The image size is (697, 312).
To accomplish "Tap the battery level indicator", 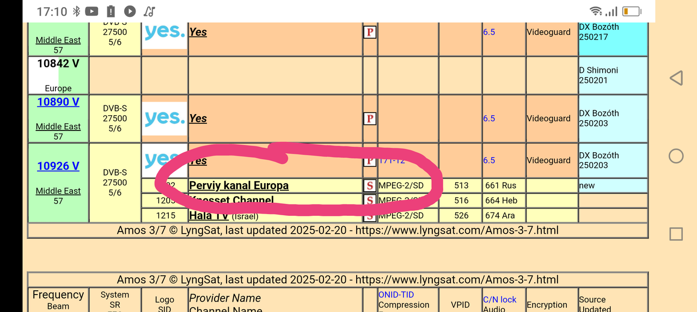I will click(632, 11).
